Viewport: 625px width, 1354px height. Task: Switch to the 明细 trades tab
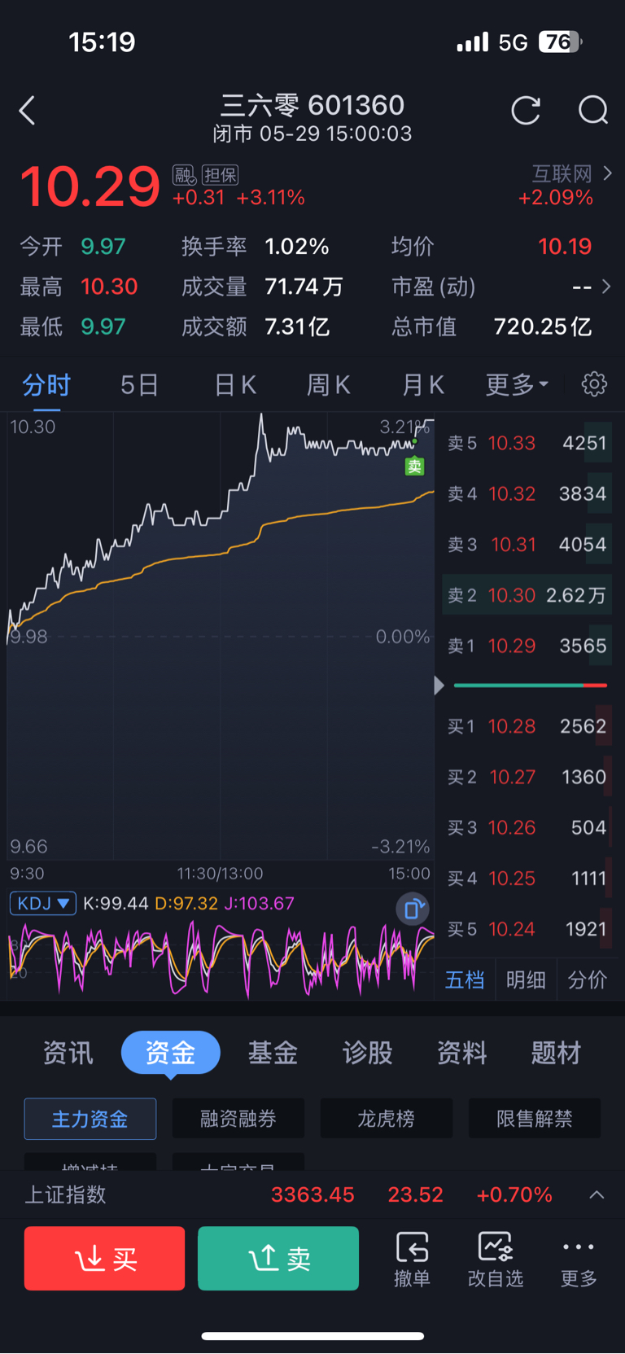(x=526, y=979)
